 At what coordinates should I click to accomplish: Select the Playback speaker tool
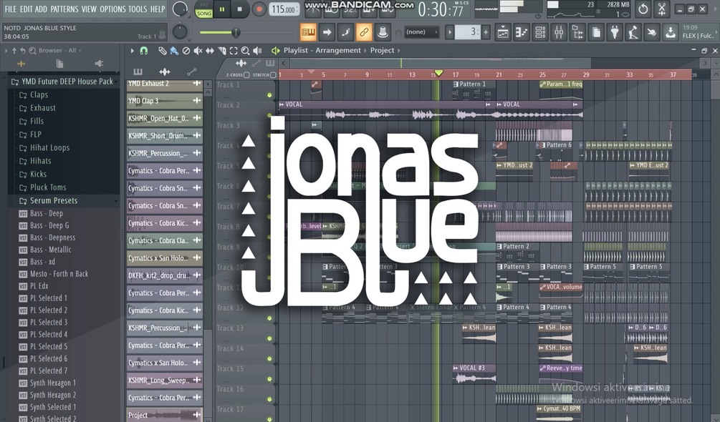click(x=258, y=50)
